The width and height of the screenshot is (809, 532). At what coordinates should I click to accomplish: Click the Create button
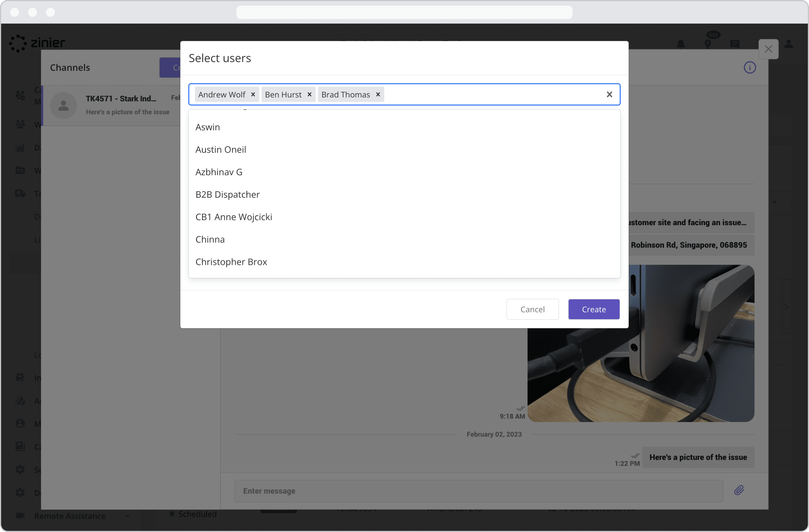tap(594, 309)
